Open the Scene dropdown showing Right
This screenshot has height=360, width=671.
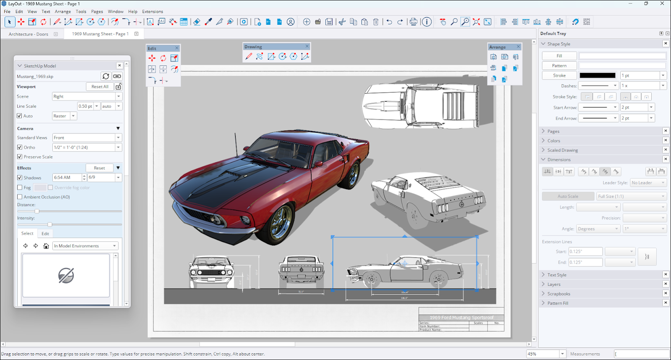click(x=87, y=96)
